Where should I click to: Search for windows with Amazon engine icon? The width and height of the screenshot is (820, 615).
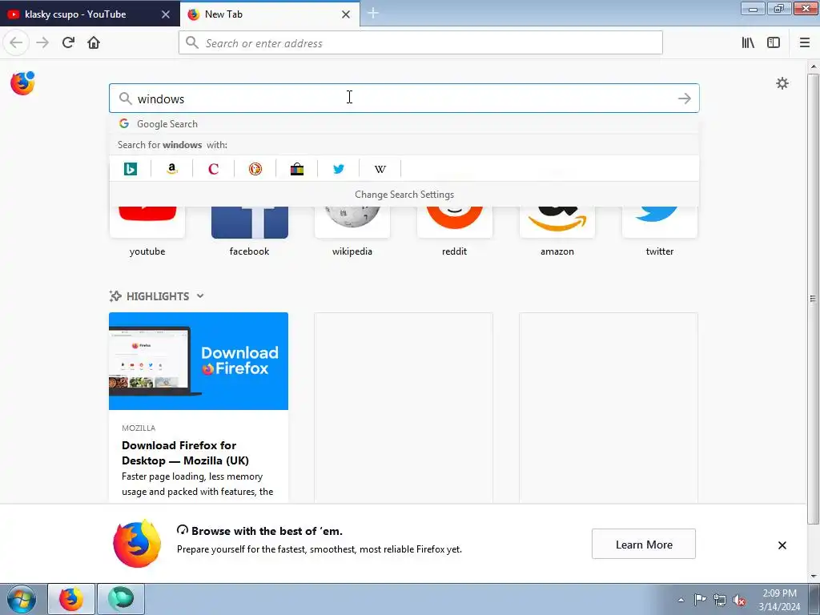point(171,169)
